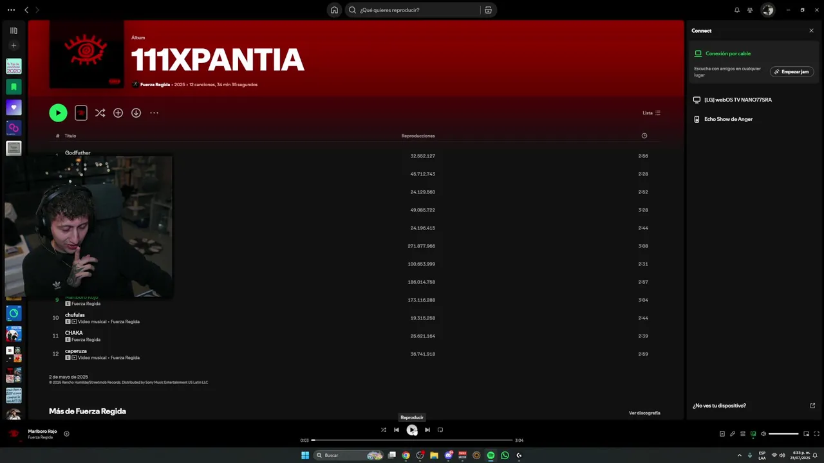Skip to previous track
The height and width of the screenshot is (463, 824).
click(397, 430)
